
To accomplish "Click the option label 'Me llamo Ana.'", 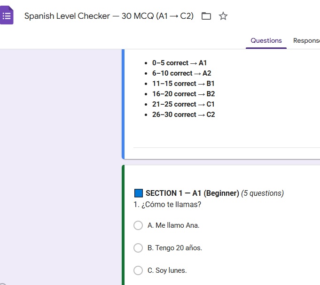I will pyautogui.click(x=173, y=225).
